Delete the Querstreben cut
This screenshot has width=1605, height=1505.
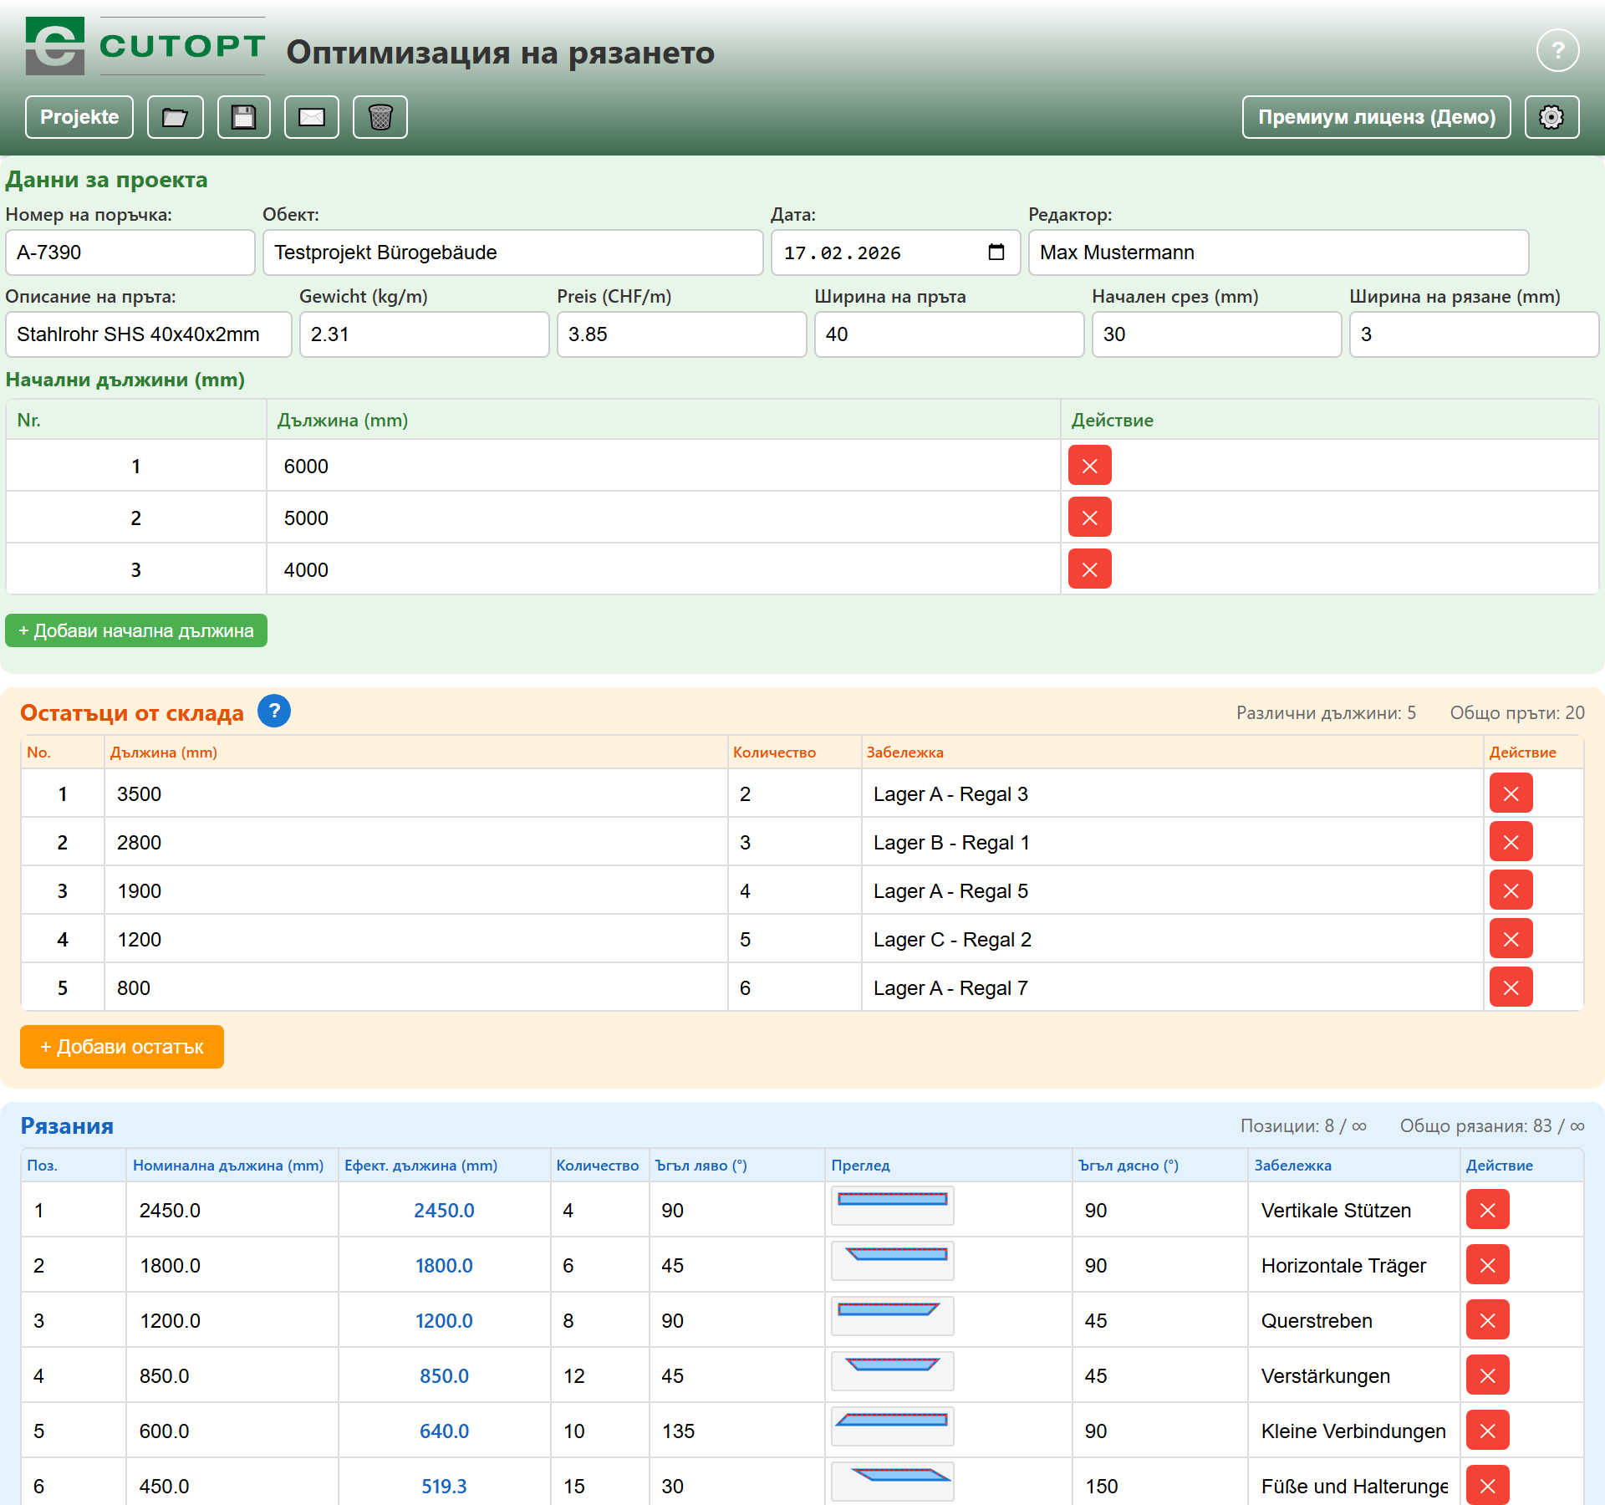[x=1488, y=1320]
